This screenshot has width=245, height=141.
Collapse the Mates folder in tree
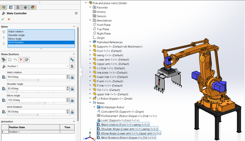tap(90, 103)
